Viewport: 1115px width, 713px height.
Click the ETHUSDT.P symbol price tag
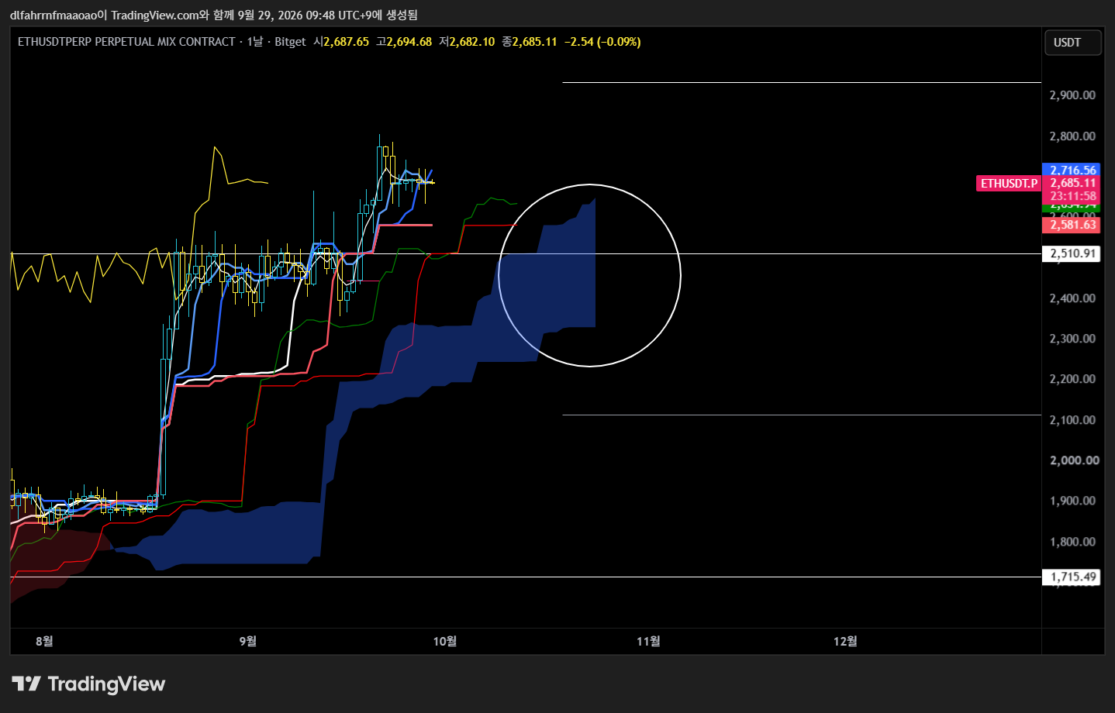pos(1009,184)
